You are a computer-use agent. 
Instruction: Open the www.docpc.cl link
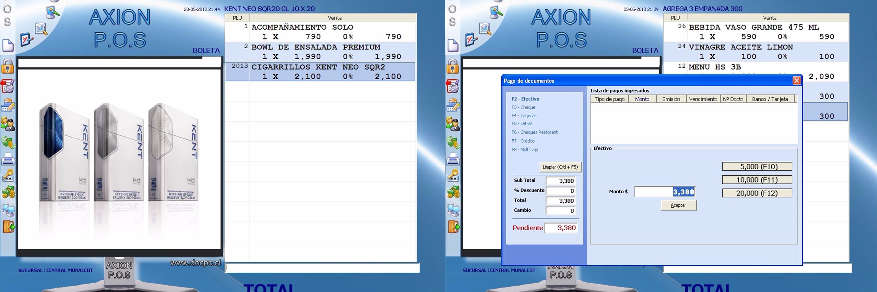coord(195,263)
